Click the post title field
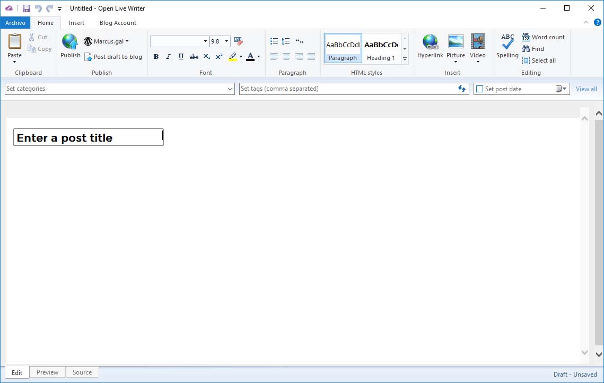The image size is (604, 383). [89, 137]
